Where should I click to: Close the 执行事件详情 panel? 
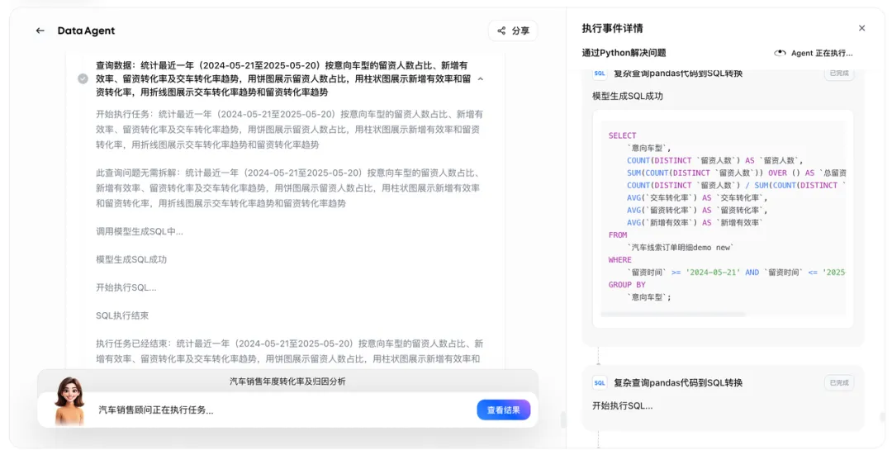click(x=861, y=28)
